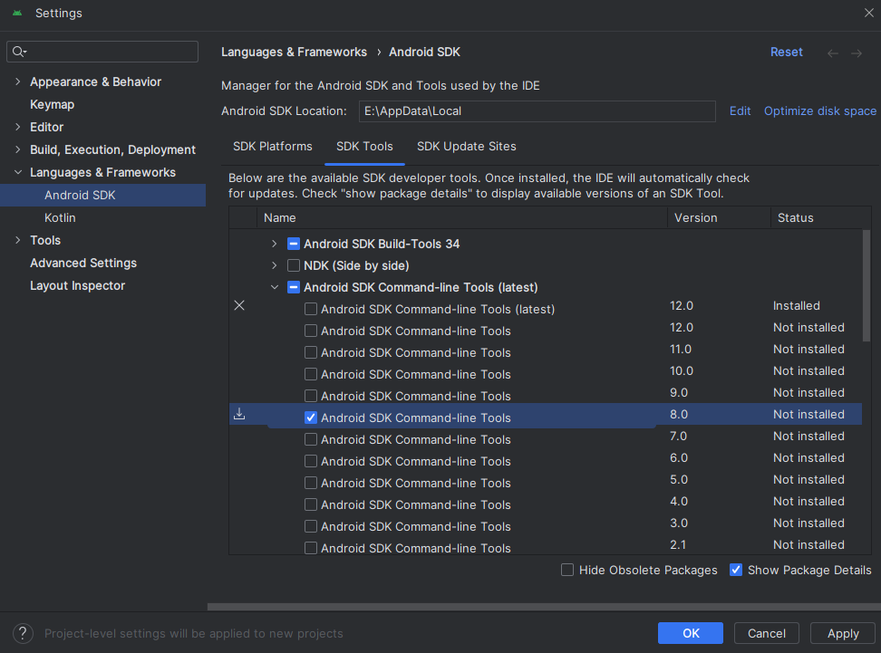Click the Reset link

786,53
